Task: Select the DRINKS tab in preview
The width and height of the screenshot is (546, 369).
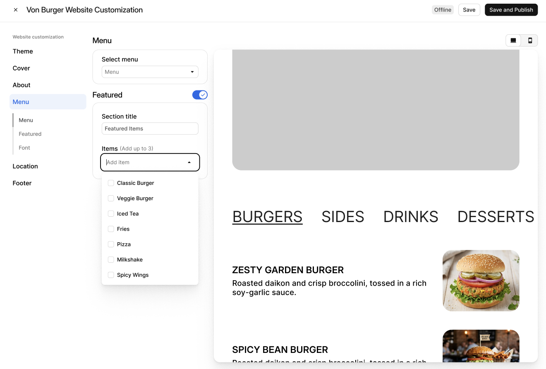Action: (x=411, y=217)
